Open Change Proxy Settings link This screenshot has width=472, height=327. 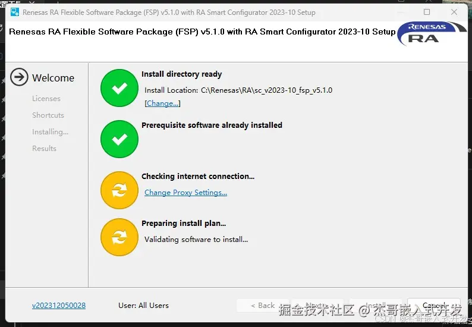[185, 193]
